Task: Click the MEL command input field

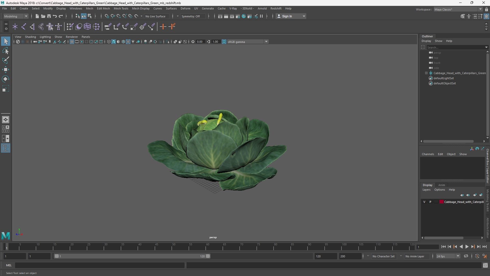Action: [x=100, y=265]
